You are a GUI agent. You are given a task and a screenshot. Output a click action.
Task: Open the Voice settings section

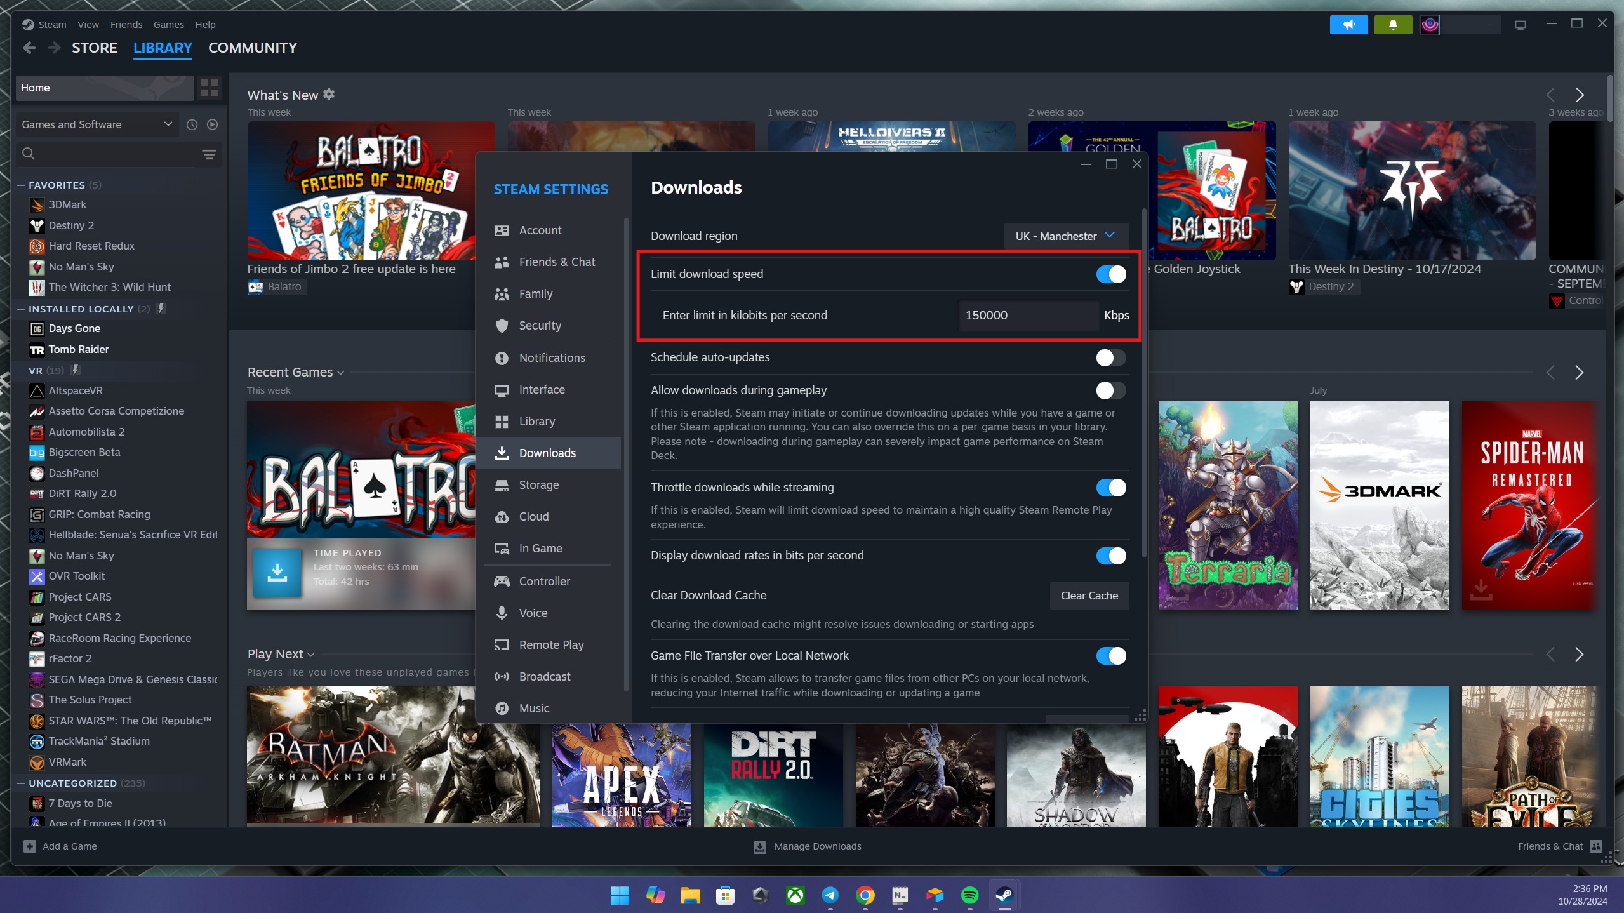point(549,613)
